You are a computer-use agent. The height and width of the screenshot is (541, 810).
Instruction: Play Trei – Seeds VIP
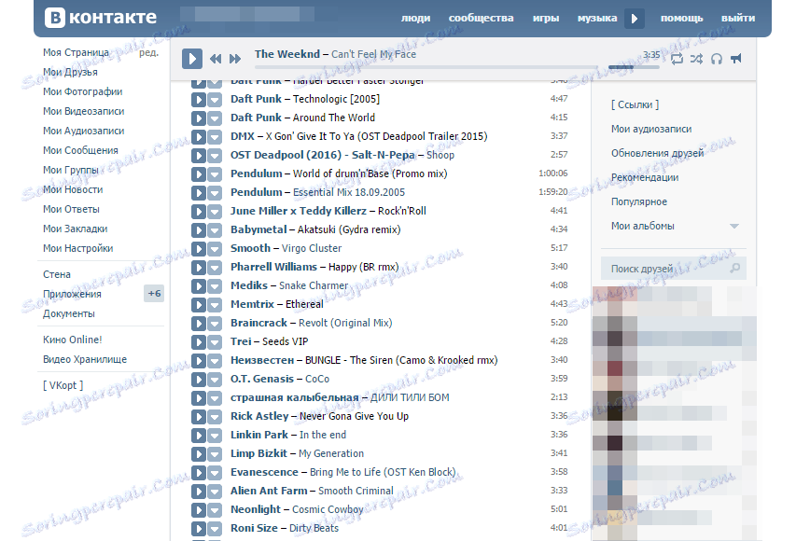coord(199,341)
